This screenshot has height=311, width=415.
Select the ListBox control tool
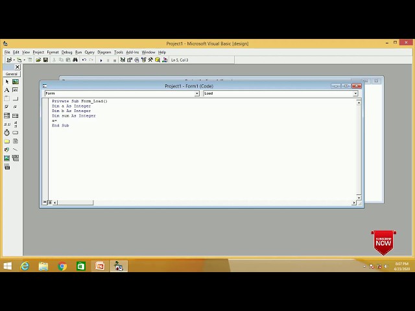(16, 115)
